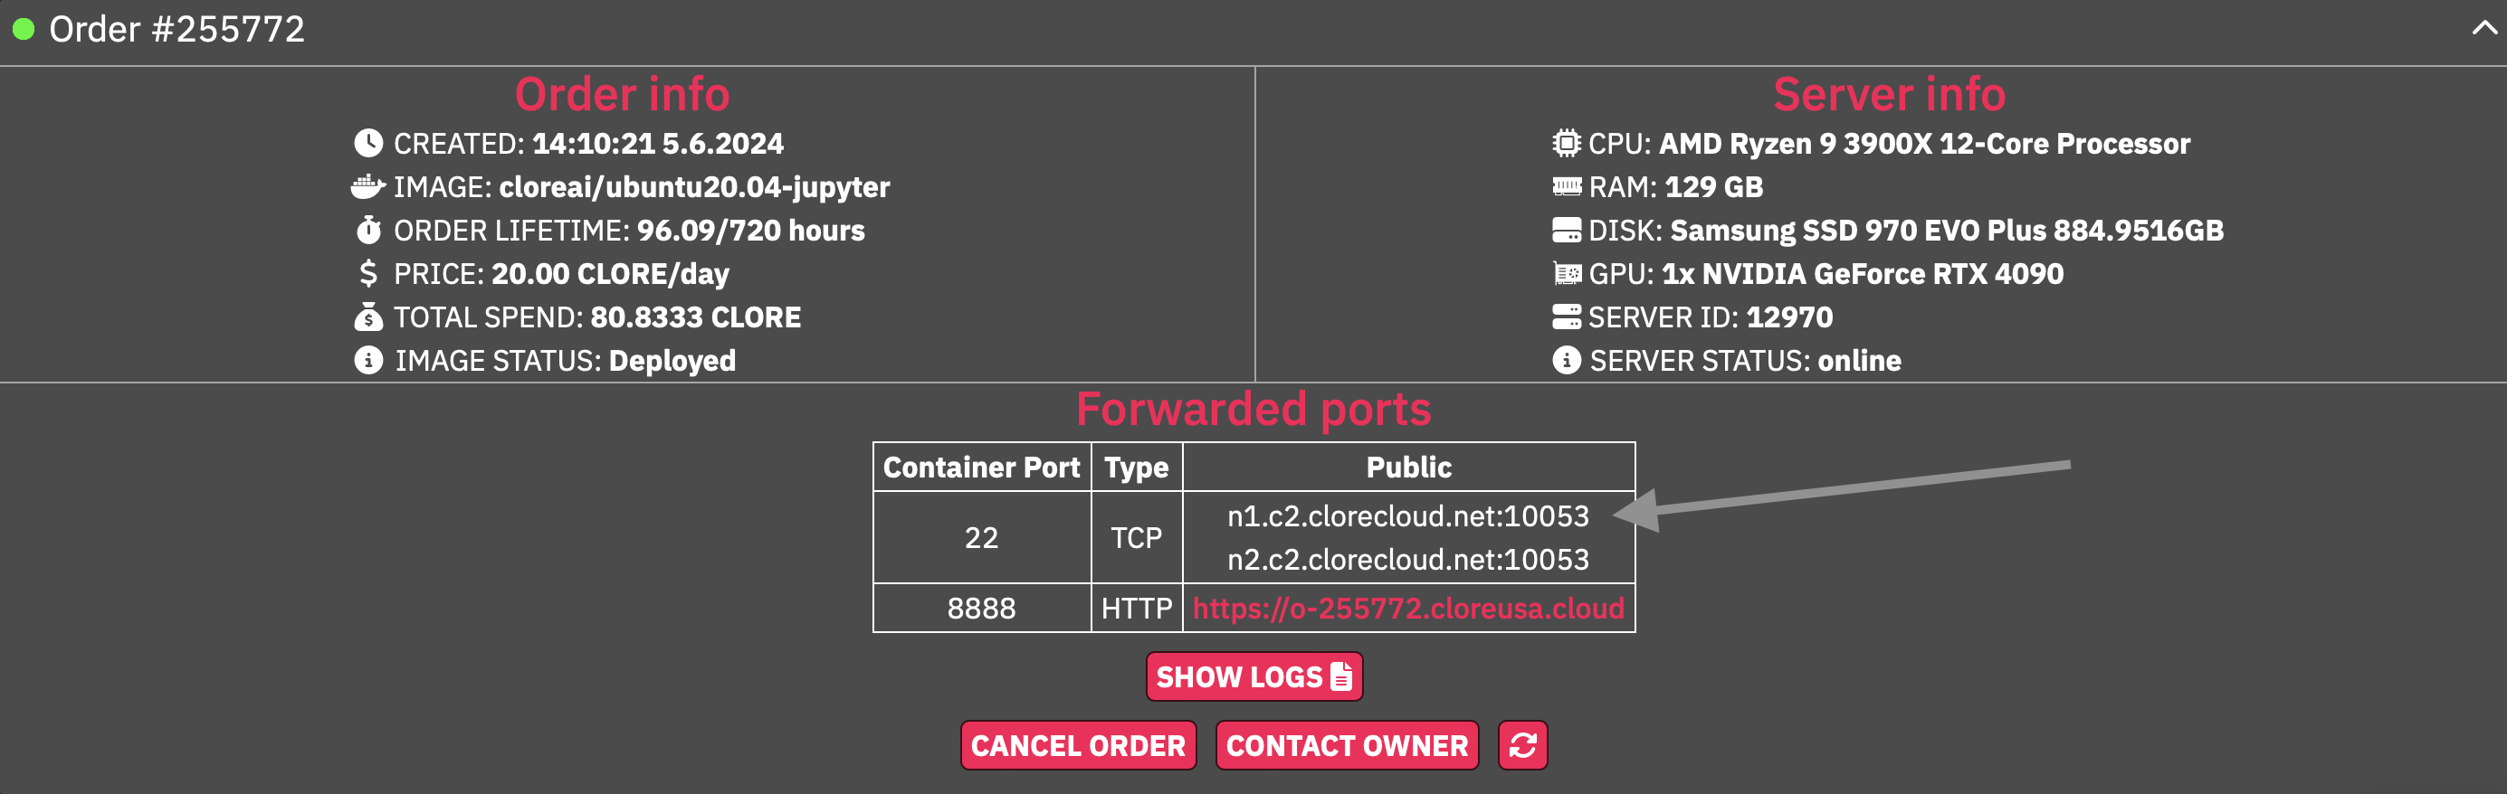Click the Order #255772 header to collapse

178,27
